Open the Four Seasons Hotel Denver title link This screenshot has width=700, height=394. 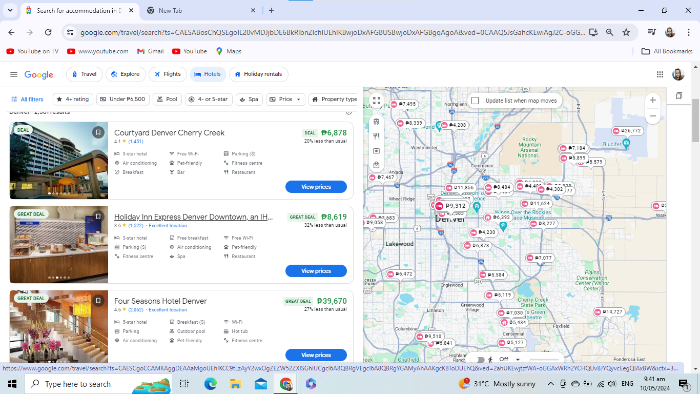pos(160,301)
